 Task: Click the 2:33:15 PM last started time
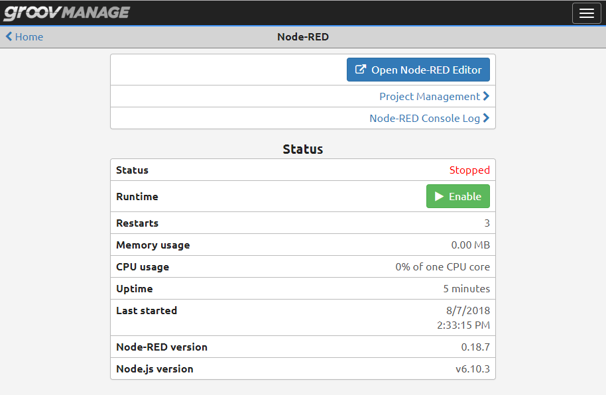click(463, 325)
